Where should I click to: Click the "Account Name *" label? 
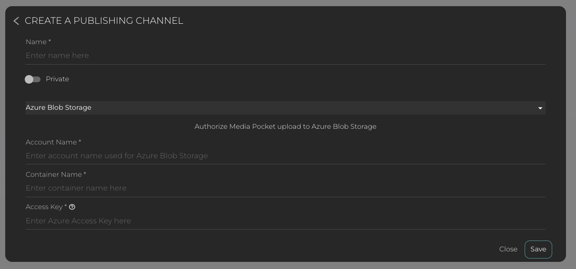53,143
